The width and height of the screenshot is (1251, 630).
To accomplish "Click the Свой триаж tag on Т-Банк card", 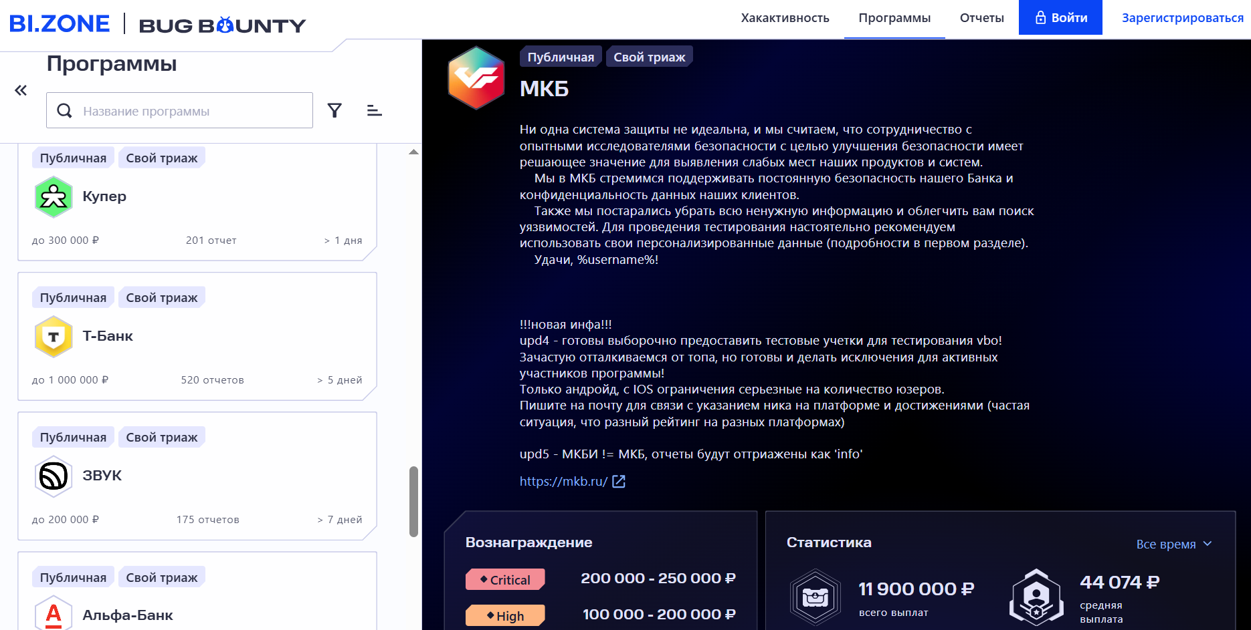I will tap(162, 298).
